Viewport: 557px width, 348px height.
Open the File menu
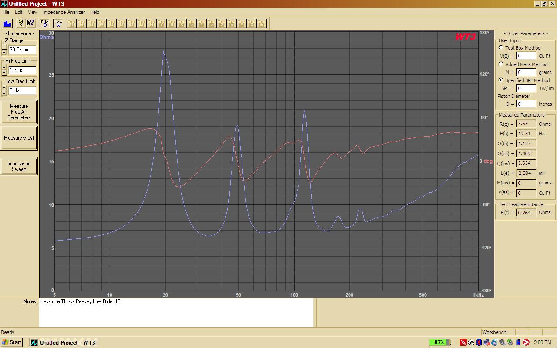pyautogui.click(x=6, y=12)
